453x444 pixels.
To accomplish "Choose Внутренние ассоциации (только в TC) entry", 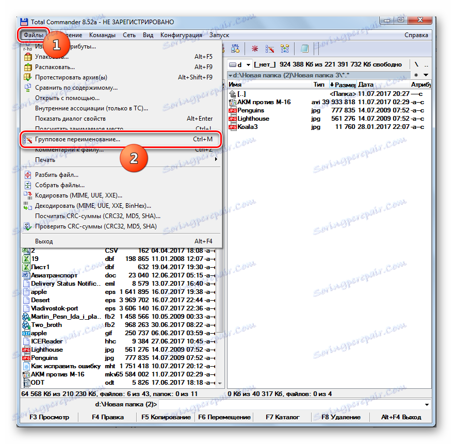I will pos(121,108).
